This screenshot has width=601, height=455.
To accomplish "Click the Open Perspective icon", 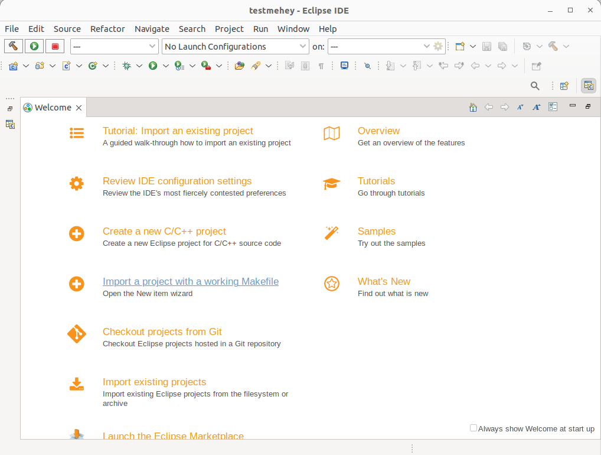I will (564, 86).
